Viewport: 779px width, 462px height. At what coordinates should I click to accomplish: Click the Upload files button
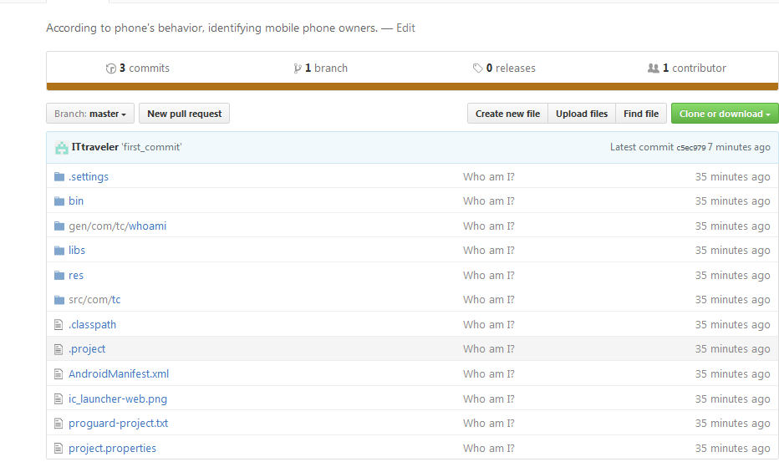[x=582, y=114]
